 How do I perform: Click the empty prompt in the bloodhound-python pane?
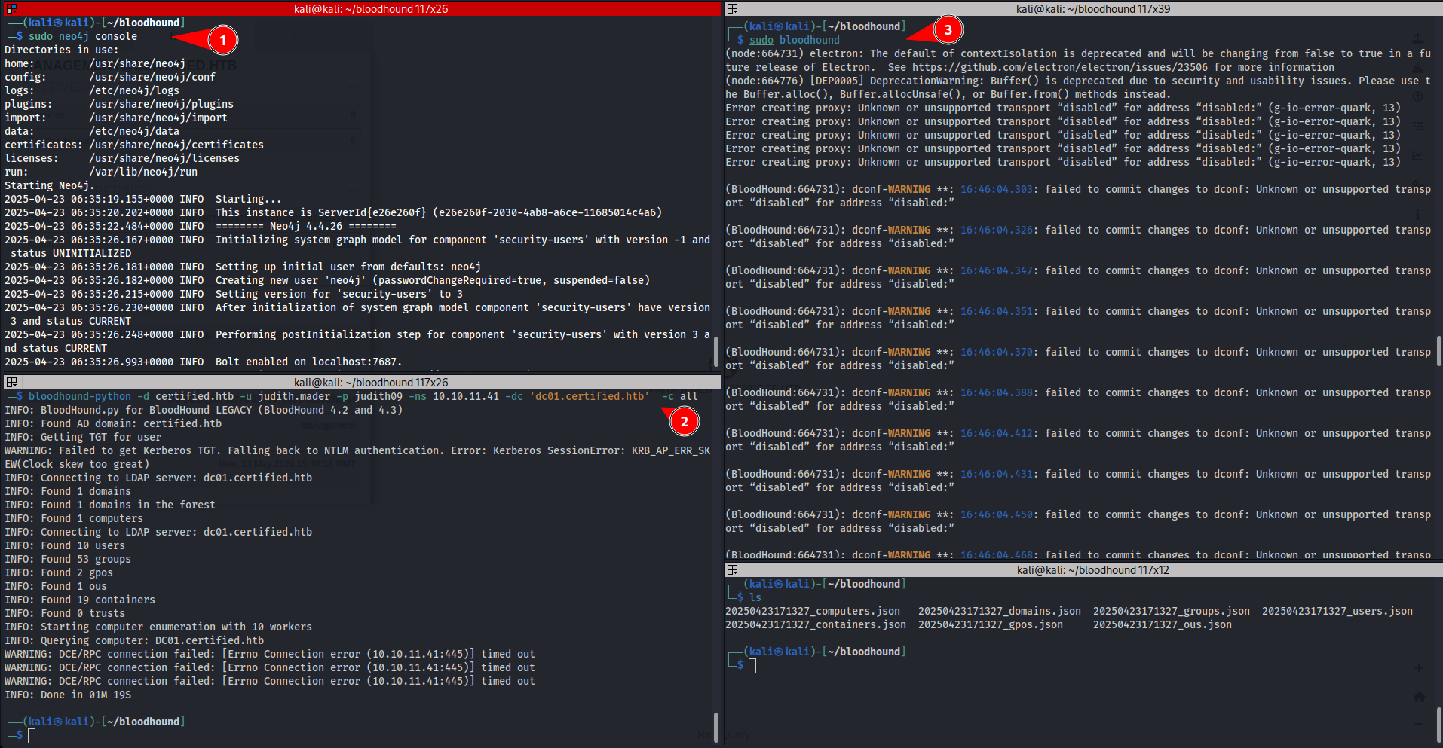point(32,735)
